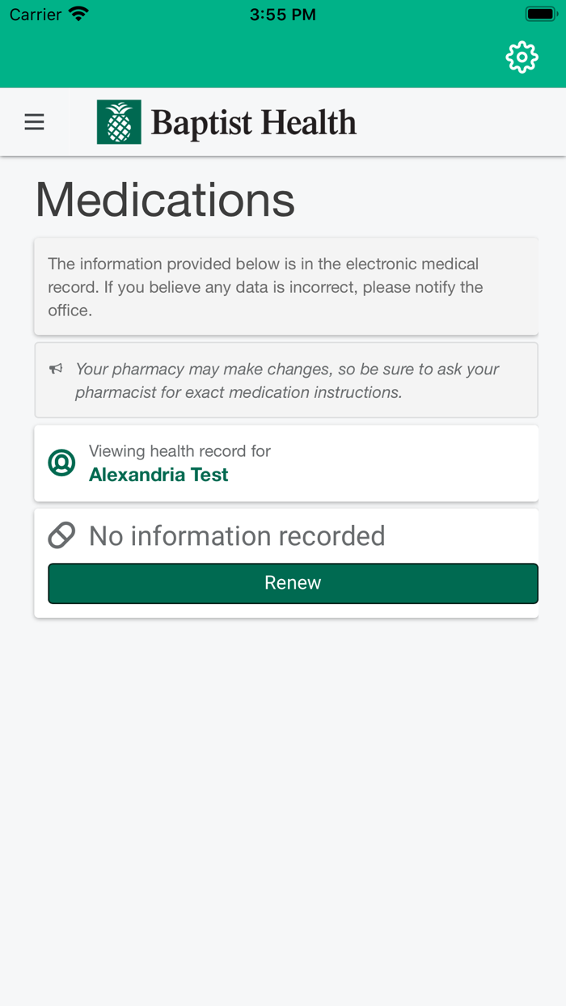Tap the battery indicator icon
566x1006 pixels.
click(x=539, y=14)
